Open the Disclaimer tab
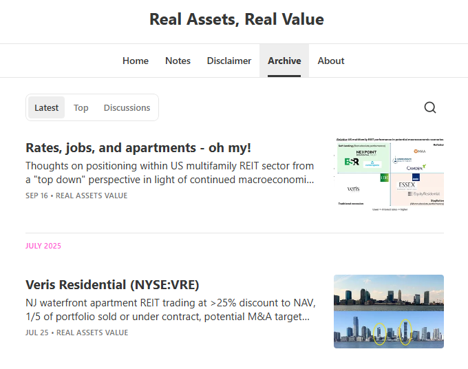 pos(229,61)
